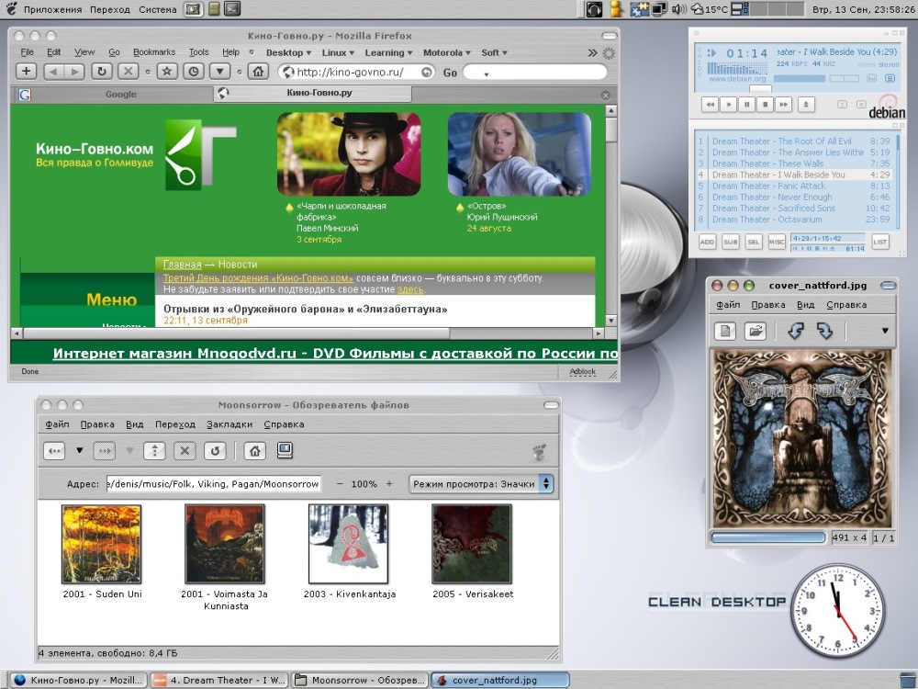Adjust the player balance slider
This screenshot has width=918, height=689.
point(845,78)
